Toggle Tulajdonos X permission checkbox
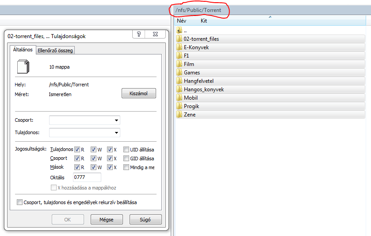The width and height of the screenshot is (371, 236). pos(110,150)
